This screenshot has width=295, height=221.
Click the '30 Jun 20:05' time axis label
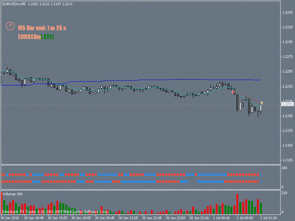tap(81, 218)
